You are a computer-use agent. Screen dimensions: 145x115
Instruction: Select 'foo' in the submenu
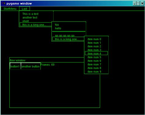tap(57, 25)
